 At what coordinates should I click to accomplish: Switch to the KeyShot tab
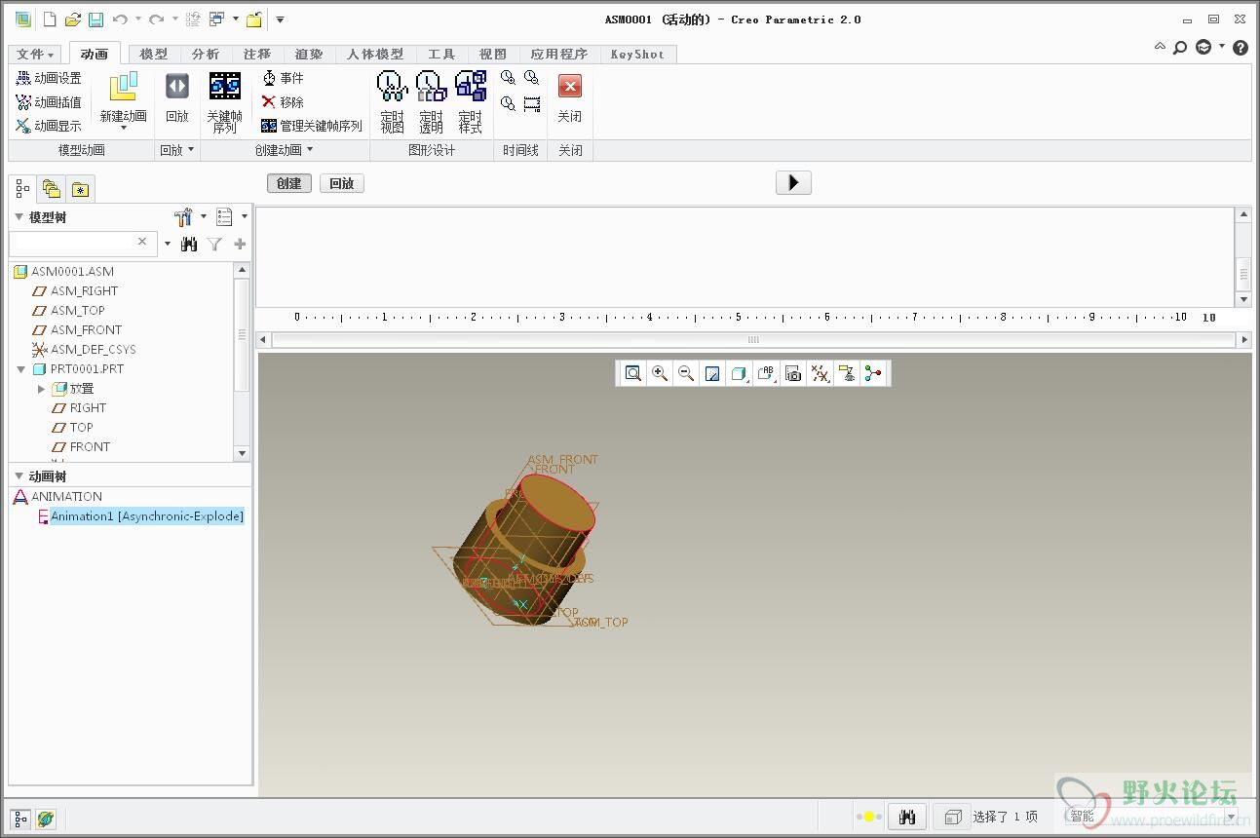[637, 55]
